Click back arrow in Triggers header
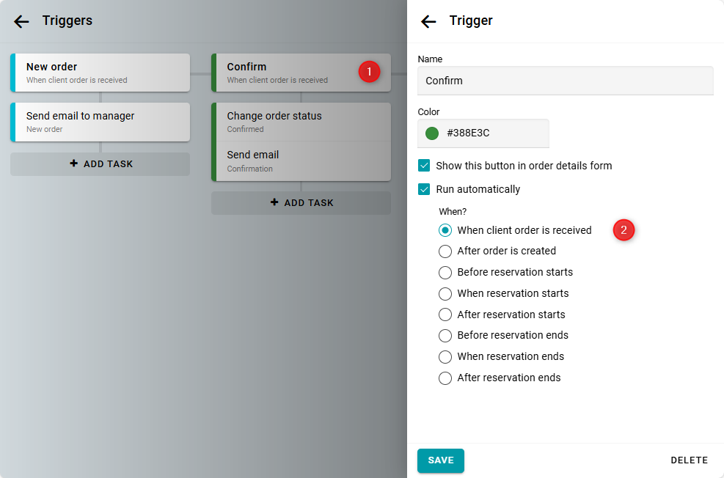 click(21, 21)
